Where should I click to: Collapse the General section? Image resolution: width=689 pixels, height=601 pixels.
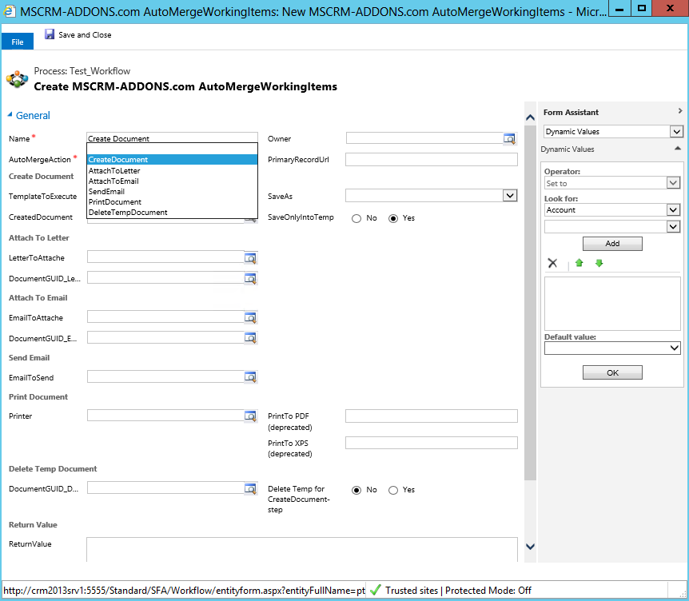pyautogui.click(x=10, y=114)
